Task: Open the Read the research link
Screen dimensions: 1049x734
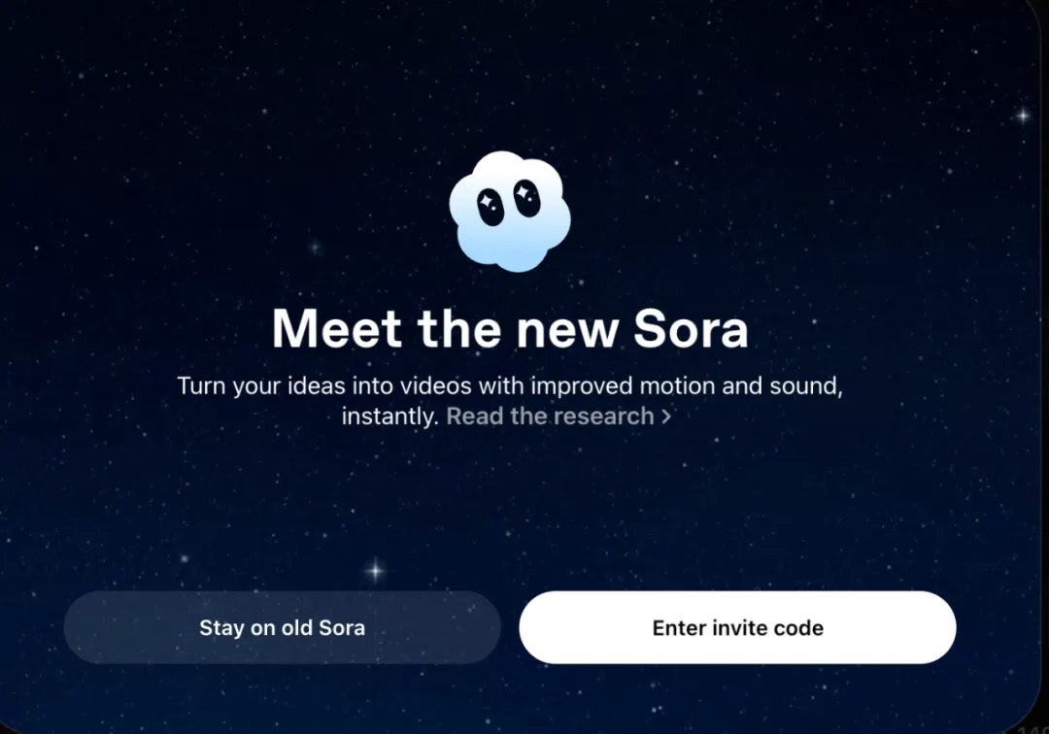Action: (x=558, y=417)
